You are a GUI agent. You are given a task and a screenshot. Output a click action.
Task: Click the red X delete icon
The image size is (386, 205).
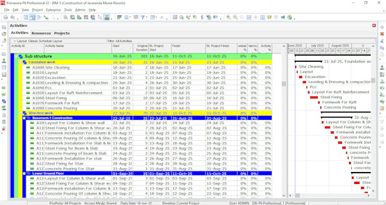tap(382, 34)
